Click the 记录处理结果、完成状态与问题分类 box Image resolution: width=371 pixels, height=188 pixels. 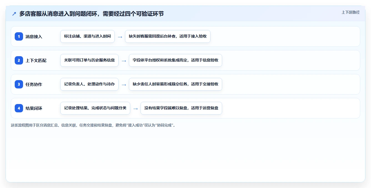(x=95, y=108)
